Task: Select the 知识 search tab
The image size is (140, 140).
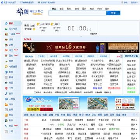Action: pyautogui.click(x=92, y=9)
